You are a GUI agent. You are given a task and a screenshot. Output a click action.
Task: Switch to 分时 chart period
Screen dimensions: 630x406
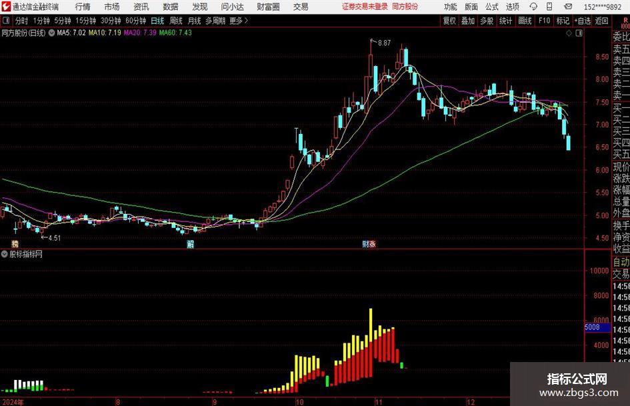pyautogui.click(x=21, y=21)
